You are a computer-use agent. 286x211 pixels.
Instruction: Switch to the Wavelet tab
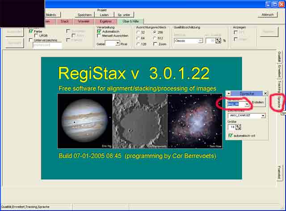pyautogui.click(x=84, y=21)
